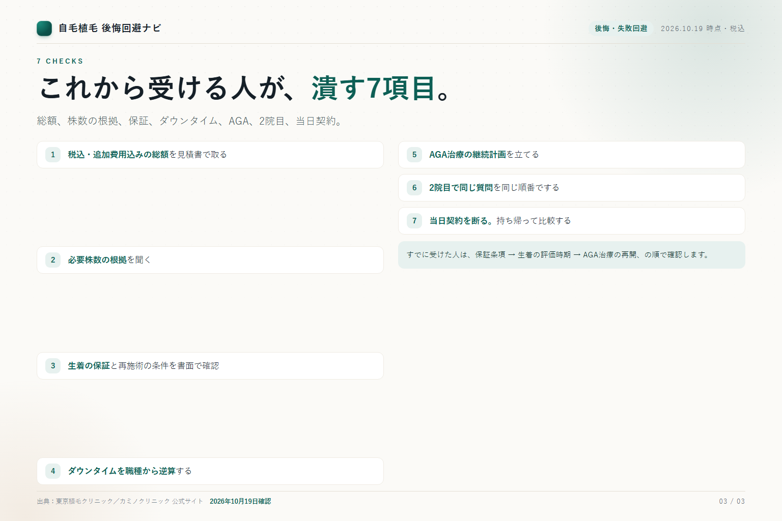Select check item 3 生着の保証と再施術の条件
Viewport: 782px width, 521px height.
click(x=210, y=366)
